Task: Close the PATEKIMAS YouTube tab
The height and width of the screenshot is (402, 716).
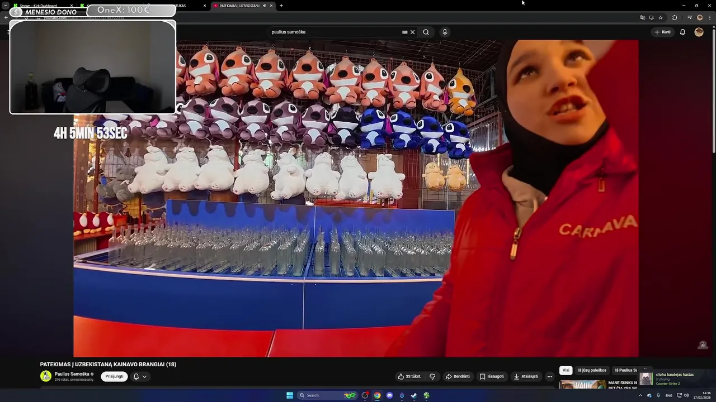Action: (x=271, y=6)
